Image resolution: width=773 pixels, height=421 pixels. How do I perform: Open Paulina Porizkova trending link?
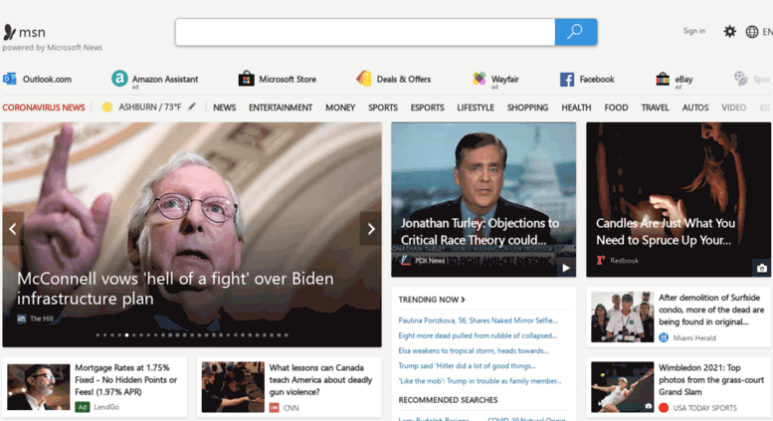coord(478,320)
